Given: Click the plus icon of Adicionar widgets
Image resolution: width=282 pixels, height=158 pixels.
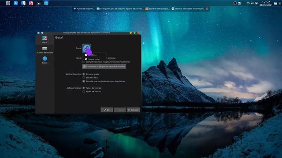Looking at the screenshot, I should [x=75, y=9].
